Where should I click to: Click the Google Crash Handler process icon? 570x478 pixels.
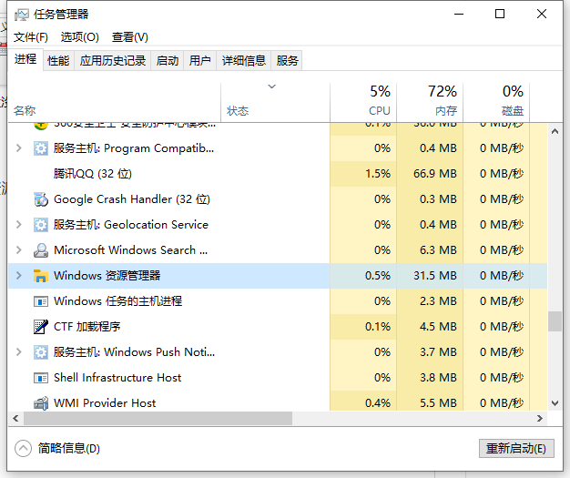[40, 199]
